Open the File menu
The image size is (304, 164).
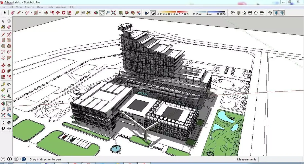click(x=4, y=7)
